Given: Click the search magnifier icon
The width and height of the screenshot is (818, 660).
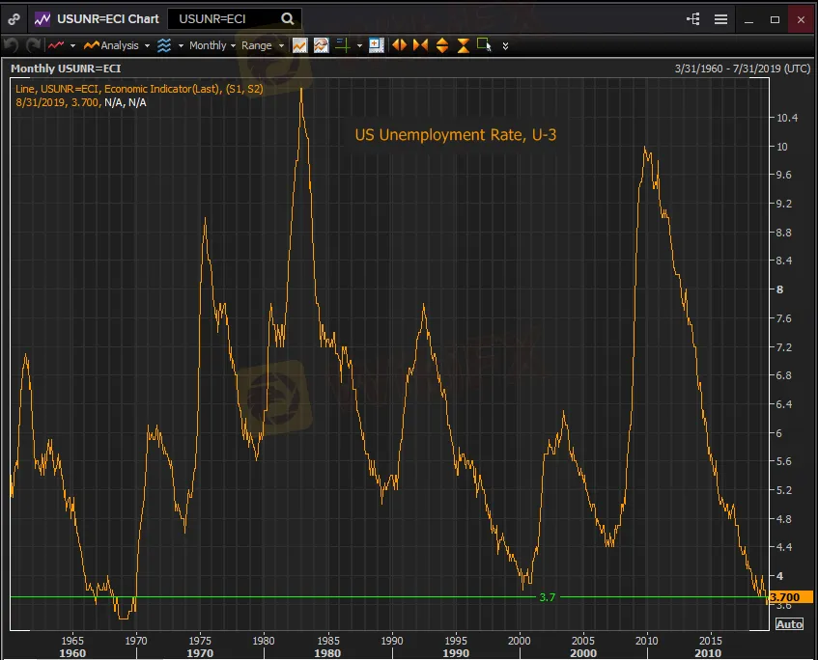Looking at the screenshot, I should (x=288, y=18).
